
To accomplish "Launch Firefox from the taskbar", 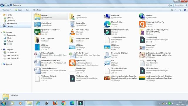I will point(55,103).
